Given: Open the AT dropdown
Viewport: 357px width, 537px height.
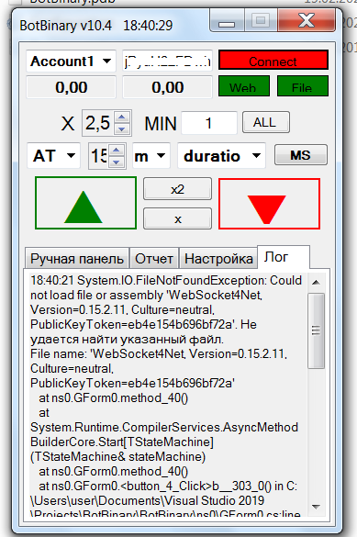Looking at the screenshot, I should tap(54, 155).
